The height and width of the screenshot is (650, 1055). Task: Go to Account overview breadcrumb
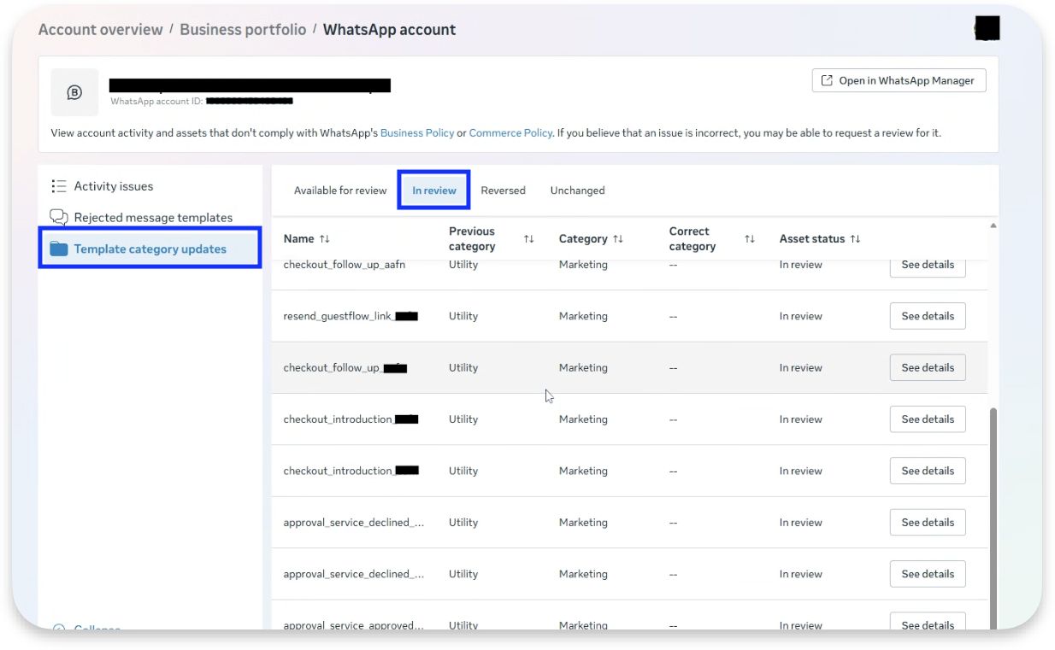[100, 29]
